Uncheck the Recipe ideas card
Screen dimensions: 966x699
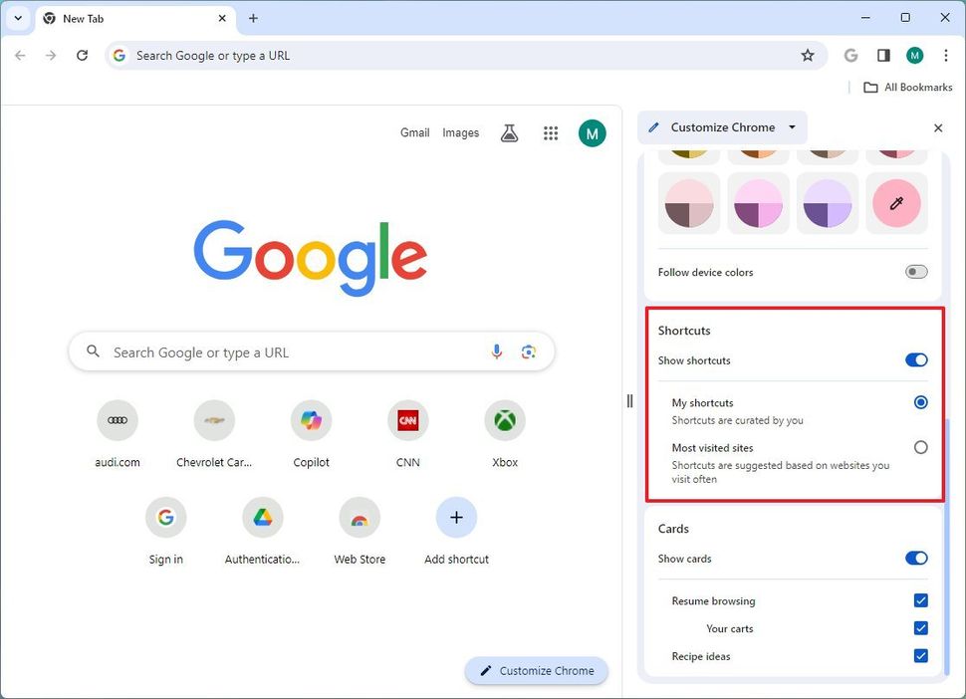pos(920,655)
